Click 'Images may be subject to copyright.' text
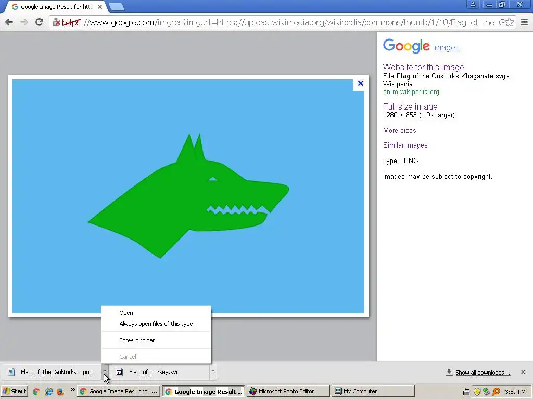Screen dimensions: 533x399 pyautogui.click(x=437, y=177)
